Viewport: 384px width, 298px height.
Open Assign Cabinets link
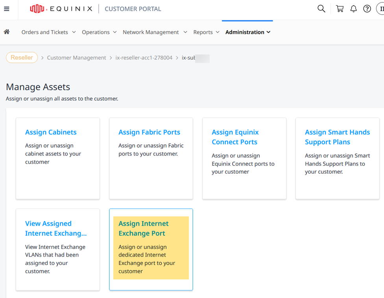coord(51,132)
